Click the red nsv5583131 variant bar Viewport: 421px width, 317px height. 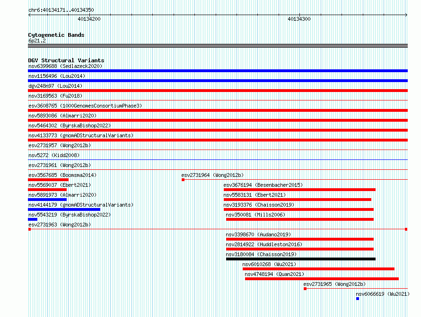click(x=298, y=200)
